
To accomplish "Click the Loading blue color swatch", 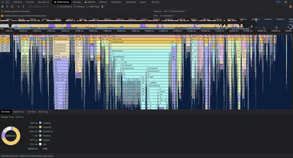I will (x=40, y=123).
